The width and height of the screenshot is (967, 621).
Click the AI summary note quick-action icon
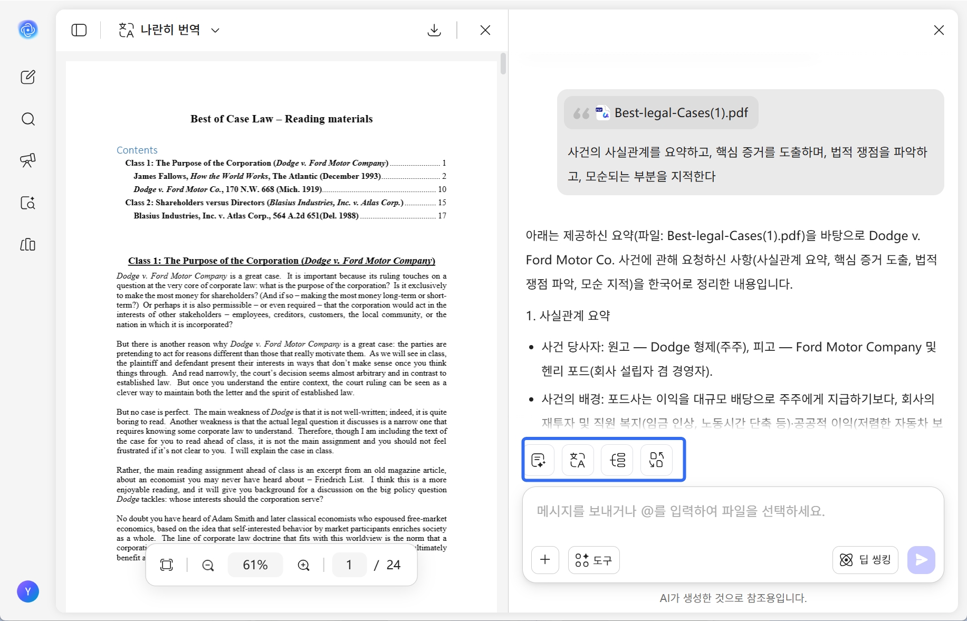[x=539, y=460]
